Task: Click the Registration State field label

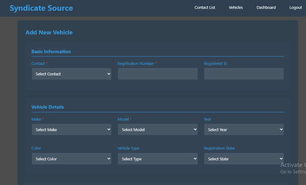Action: [219, 148]
